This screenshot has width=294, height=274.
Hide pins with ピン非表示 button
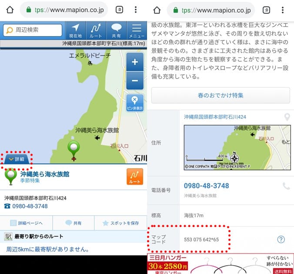coord(135,103)
